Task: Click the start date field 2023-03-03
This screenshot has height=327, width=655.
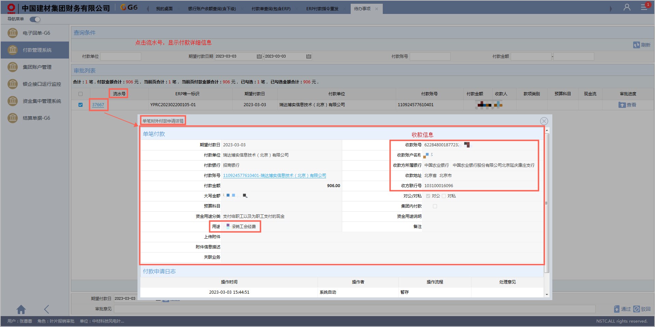Action: 235,56
